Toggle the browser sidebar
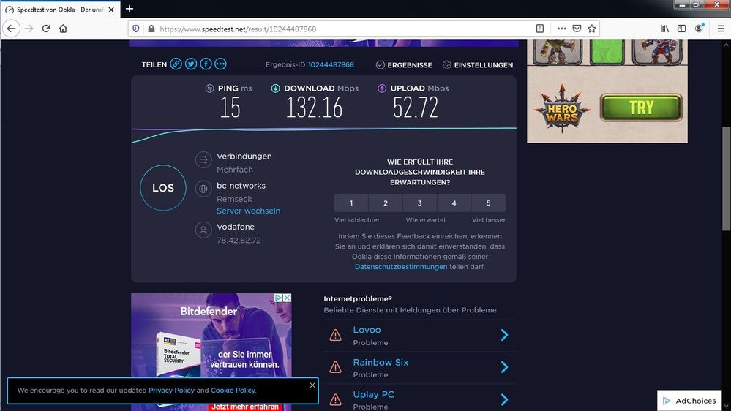Screen dimensions: 731x411 tap(681, 29)
